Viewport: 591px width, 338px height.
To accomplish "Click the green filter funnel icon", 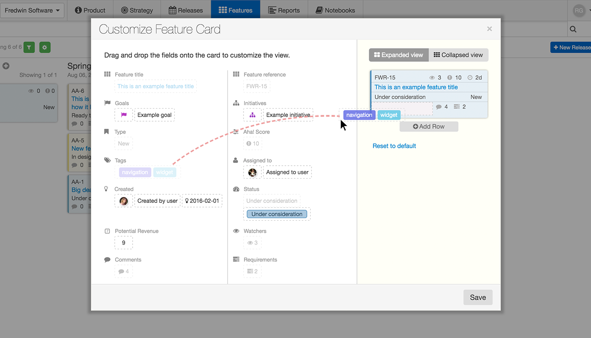I will (29, 47).
